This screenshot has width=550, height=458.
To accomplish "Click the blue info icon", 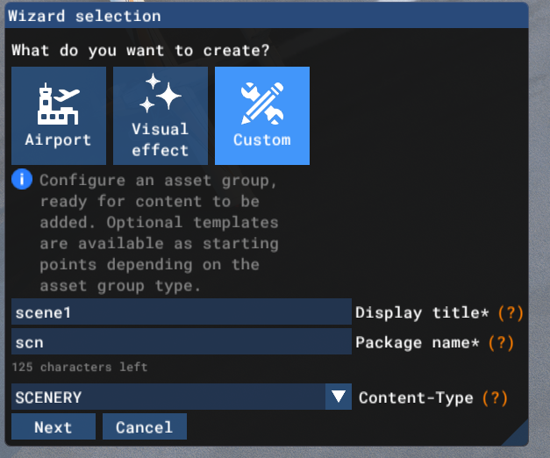I will pos(22,181).
